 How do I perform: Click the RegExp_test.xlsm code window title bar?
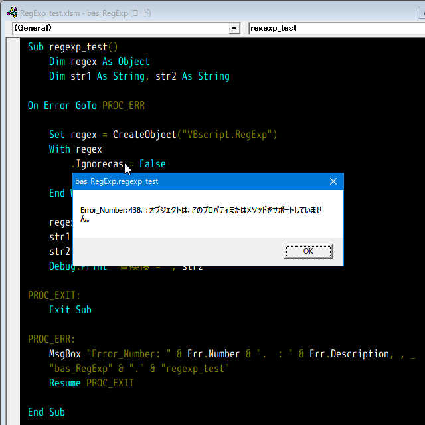pos(199,12)
